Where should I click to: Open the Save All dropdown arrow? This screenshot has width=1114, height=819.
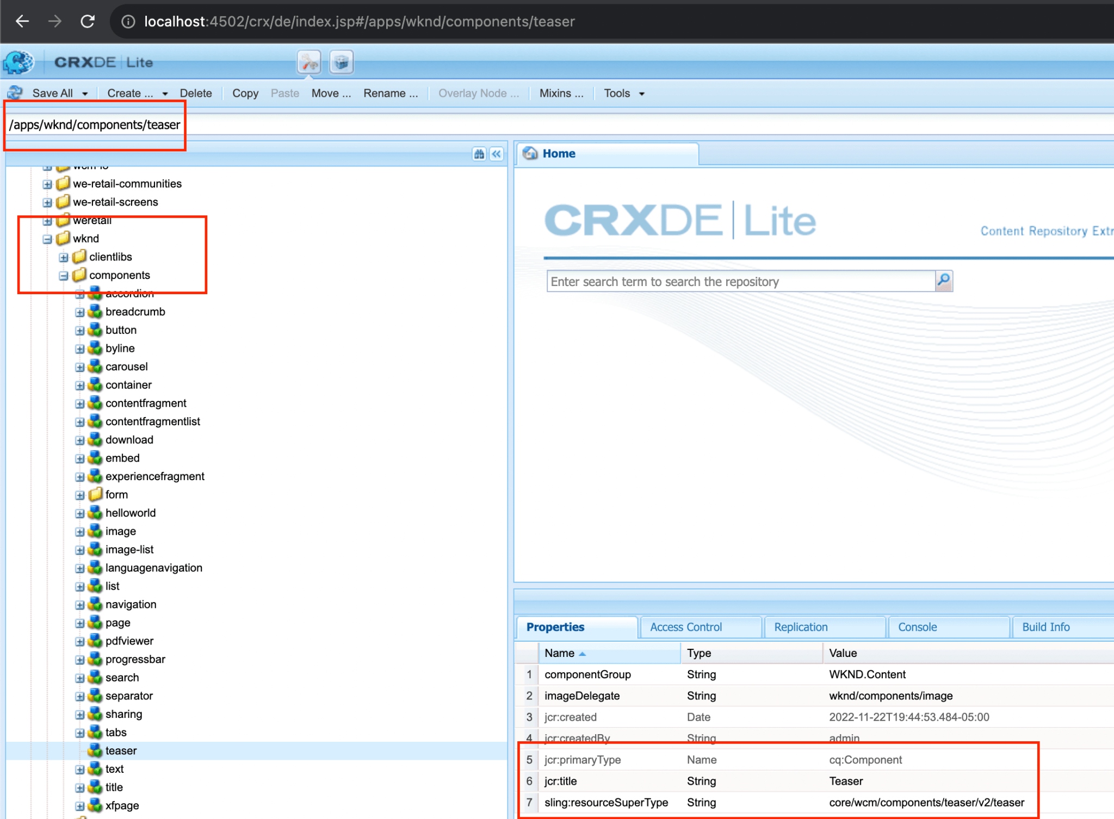pos(84,92)
